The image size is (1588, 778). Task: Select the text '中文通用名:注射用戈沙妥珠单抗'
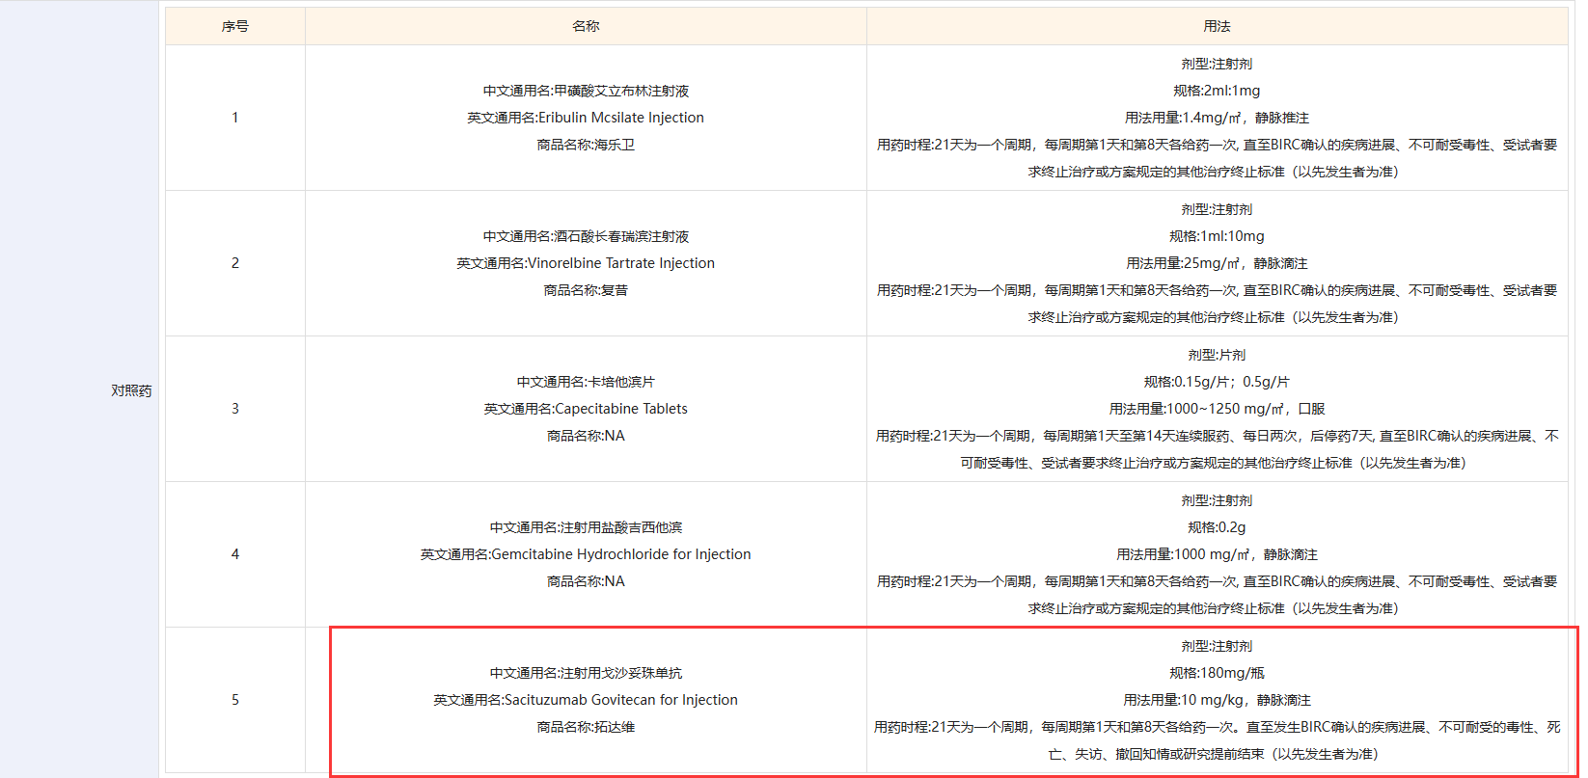586,673
